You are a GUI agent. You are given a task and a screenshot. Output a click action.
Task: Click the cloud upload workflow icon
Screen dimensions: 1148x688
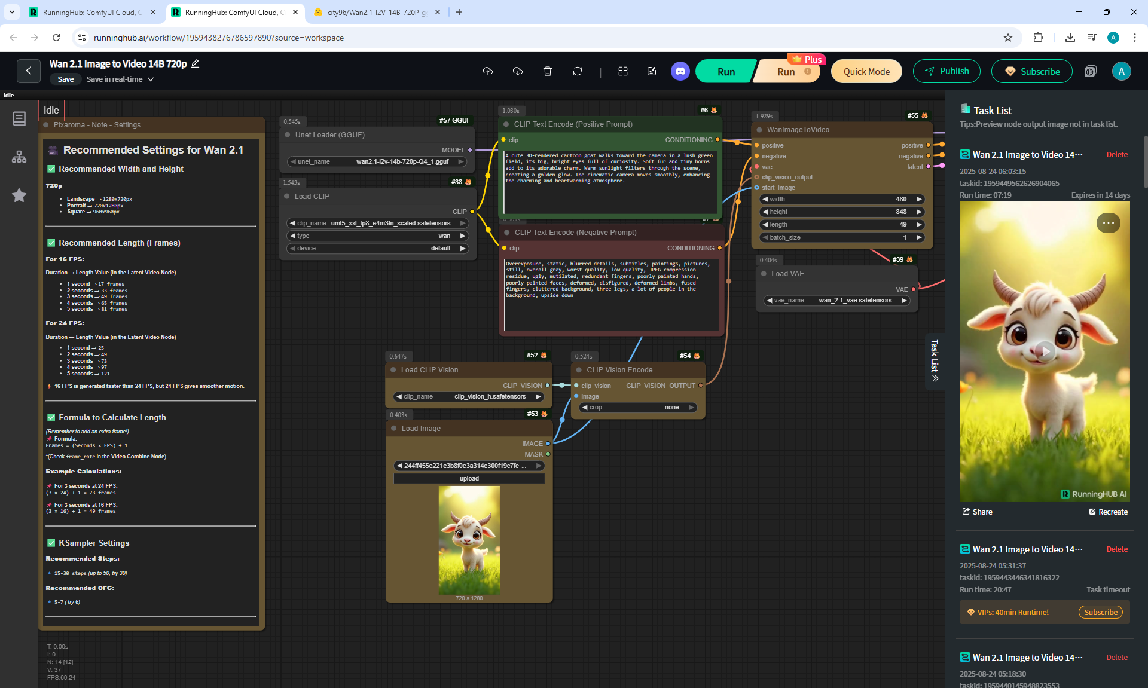coord(488,71)
